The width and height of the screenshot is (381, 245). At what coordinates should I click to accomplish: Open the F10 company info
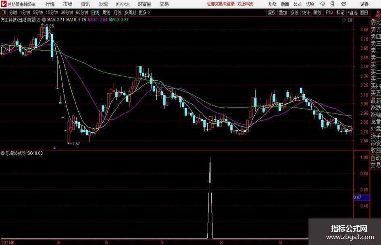[329, 12]
